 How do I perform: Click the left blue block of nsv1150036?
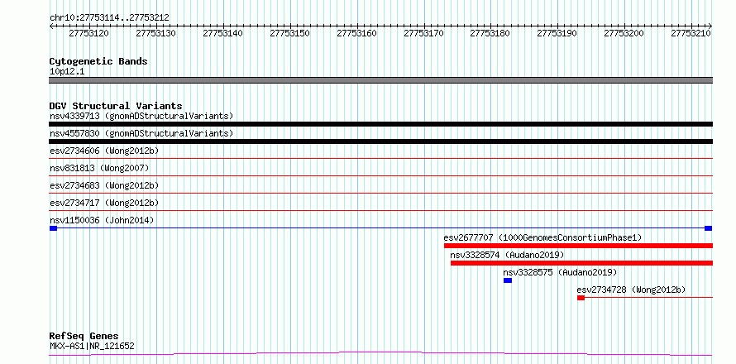[53, 228]
